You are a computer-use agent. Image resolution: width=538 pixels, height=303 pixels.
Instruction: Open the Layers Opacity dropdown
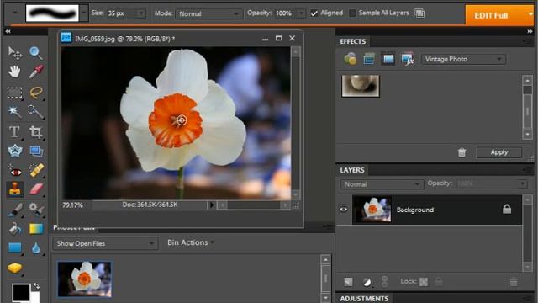point(522,183)
